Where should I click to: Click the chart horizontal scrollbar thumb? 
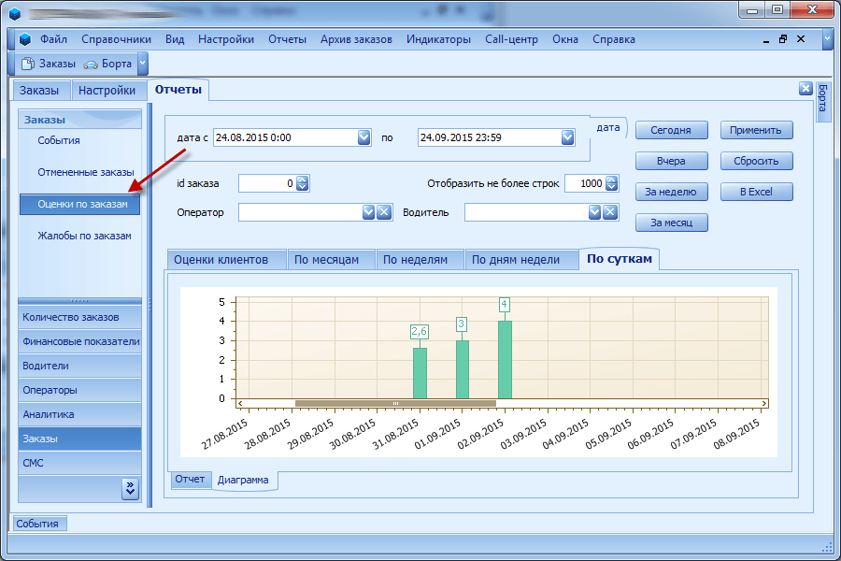pyautogui.click(x=395, y=403)
